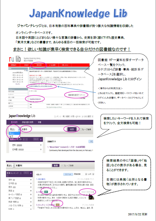
Task: Open the temple thumbnail in result 2
Action: point(91,197)
